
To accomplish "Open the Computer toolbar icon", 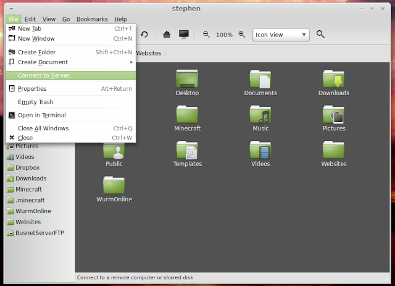I will (184, 35).
